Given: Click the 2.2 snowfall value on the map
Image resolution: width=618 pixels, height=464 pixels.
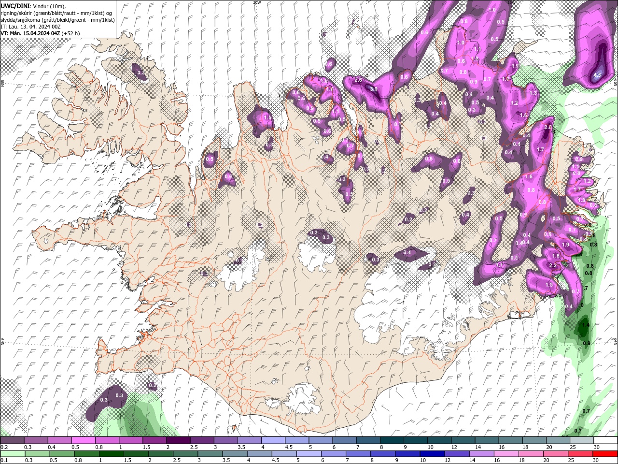Looking at the screenshot, I should [553, 265].
